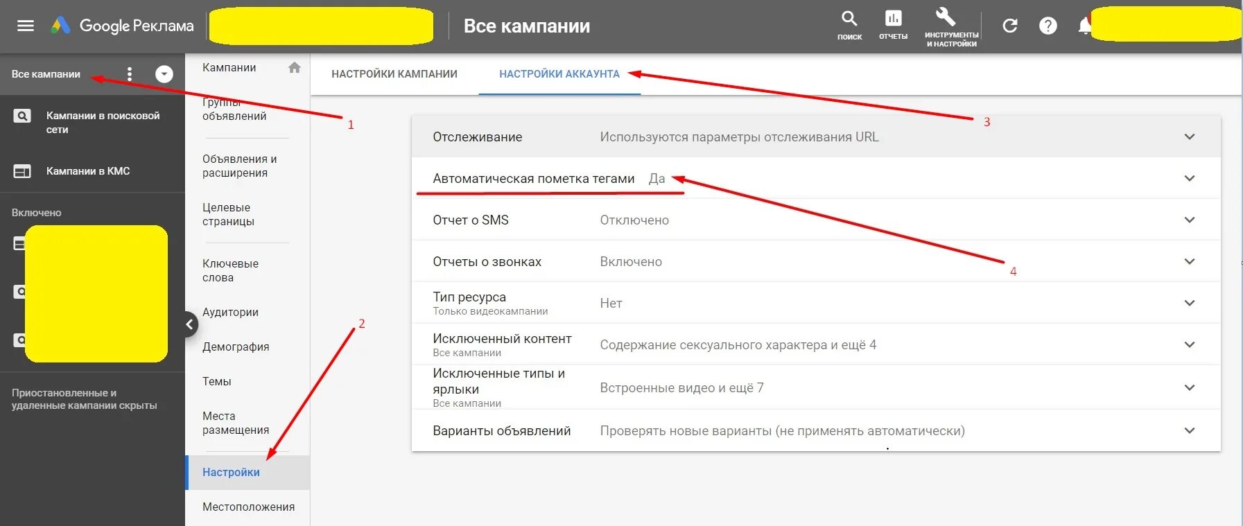Open Кампании в поисковой сети
Screen dimensions: 1243x526
click(103, 123)
